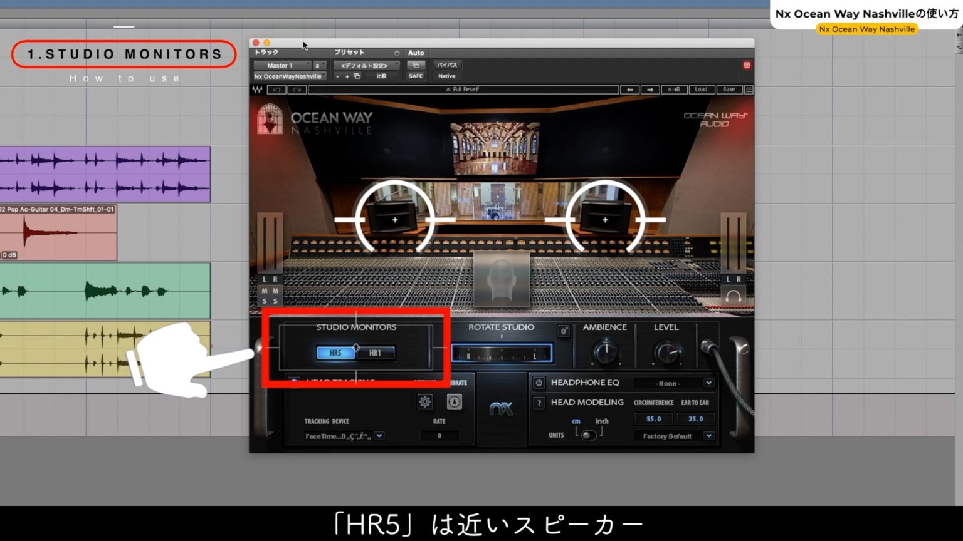Click the head model icon on console

tap(501, 279)
